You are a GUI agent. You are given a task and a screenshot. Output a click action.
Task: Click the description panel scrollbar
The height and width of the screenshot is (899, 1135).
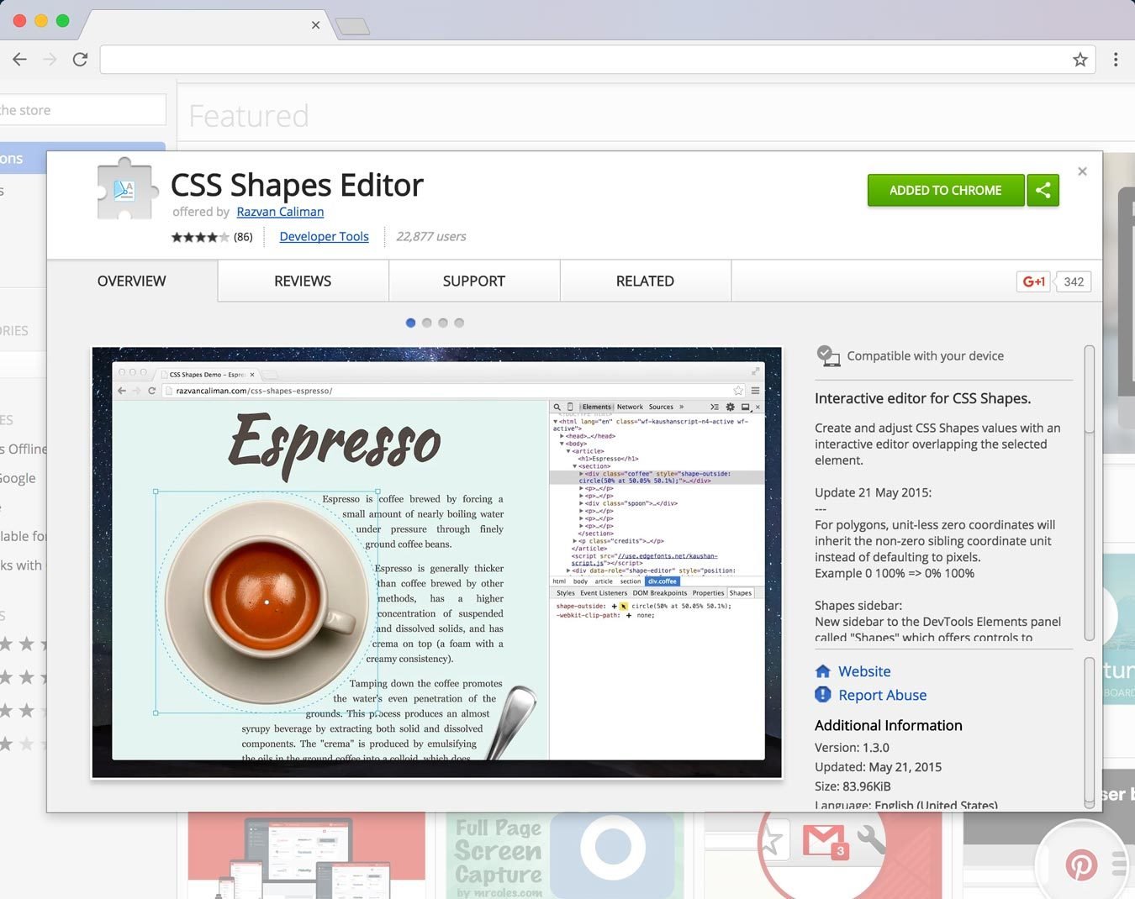pos(1090,391)
